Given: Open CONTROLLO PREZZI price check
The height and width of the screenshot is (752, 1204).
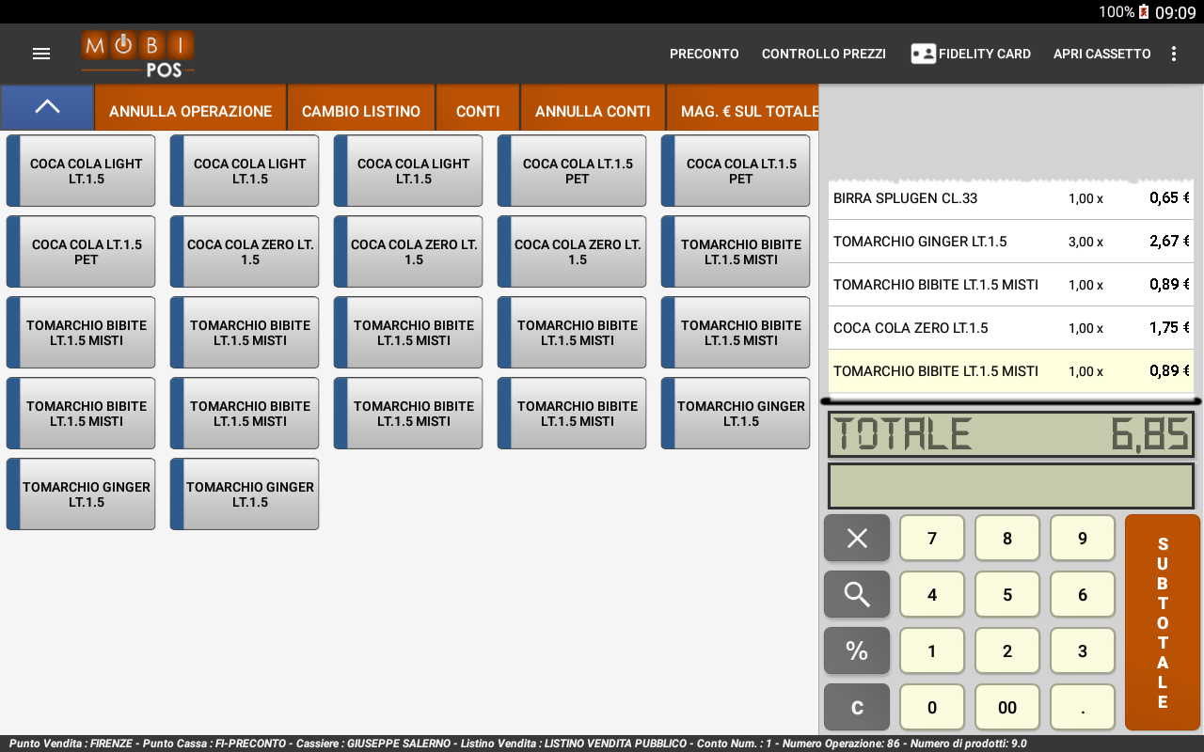Looking at the screenshot, I should [x=824, y=54].
